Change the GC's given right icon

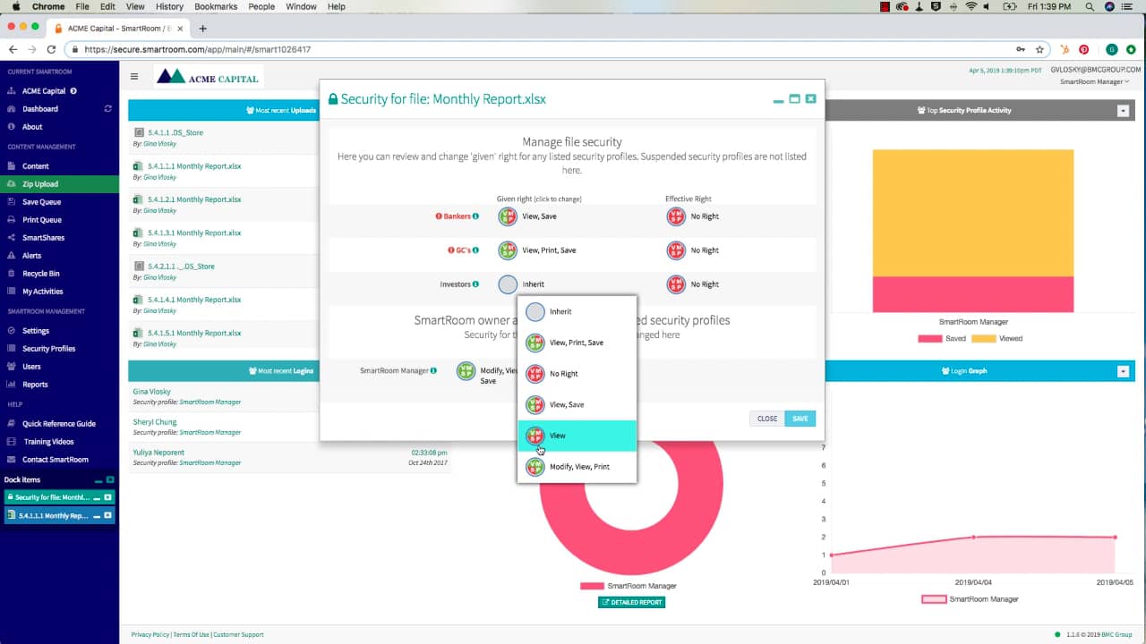(508, 250)
